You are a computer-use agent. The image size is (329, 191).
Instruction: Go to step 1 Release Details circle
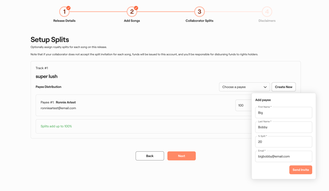(x=64, y=12)
